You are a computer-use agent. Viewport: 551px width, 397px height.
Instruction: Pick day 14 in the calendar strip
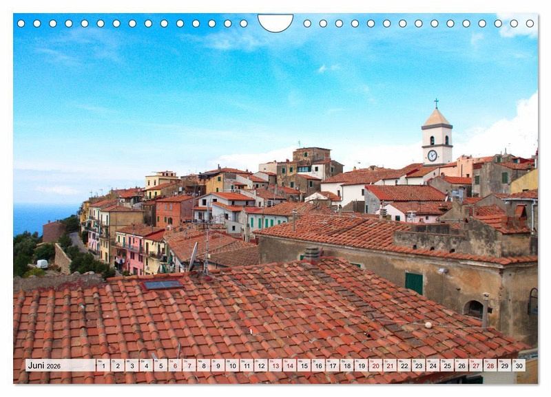pyautogui.click(x=289, y=365)
